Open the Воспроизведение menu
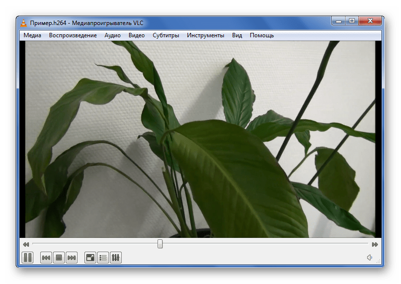This screenshot has width=401, height=284. 73,35
